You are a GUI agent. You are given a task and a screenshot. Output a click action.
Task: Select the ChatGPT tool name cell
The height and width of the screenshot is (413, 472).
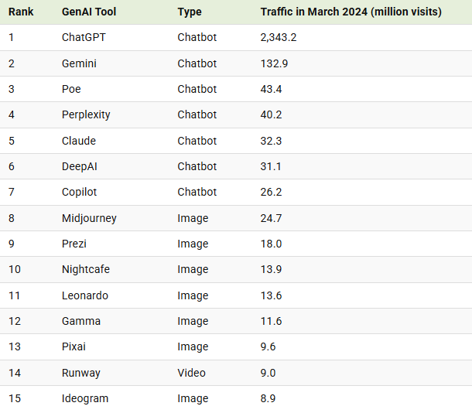pyautogui.click(x=84, y=37)
